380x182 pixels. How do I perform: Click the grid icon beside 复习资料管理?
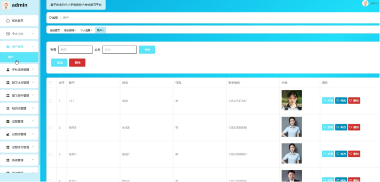[x=8, y=96]
